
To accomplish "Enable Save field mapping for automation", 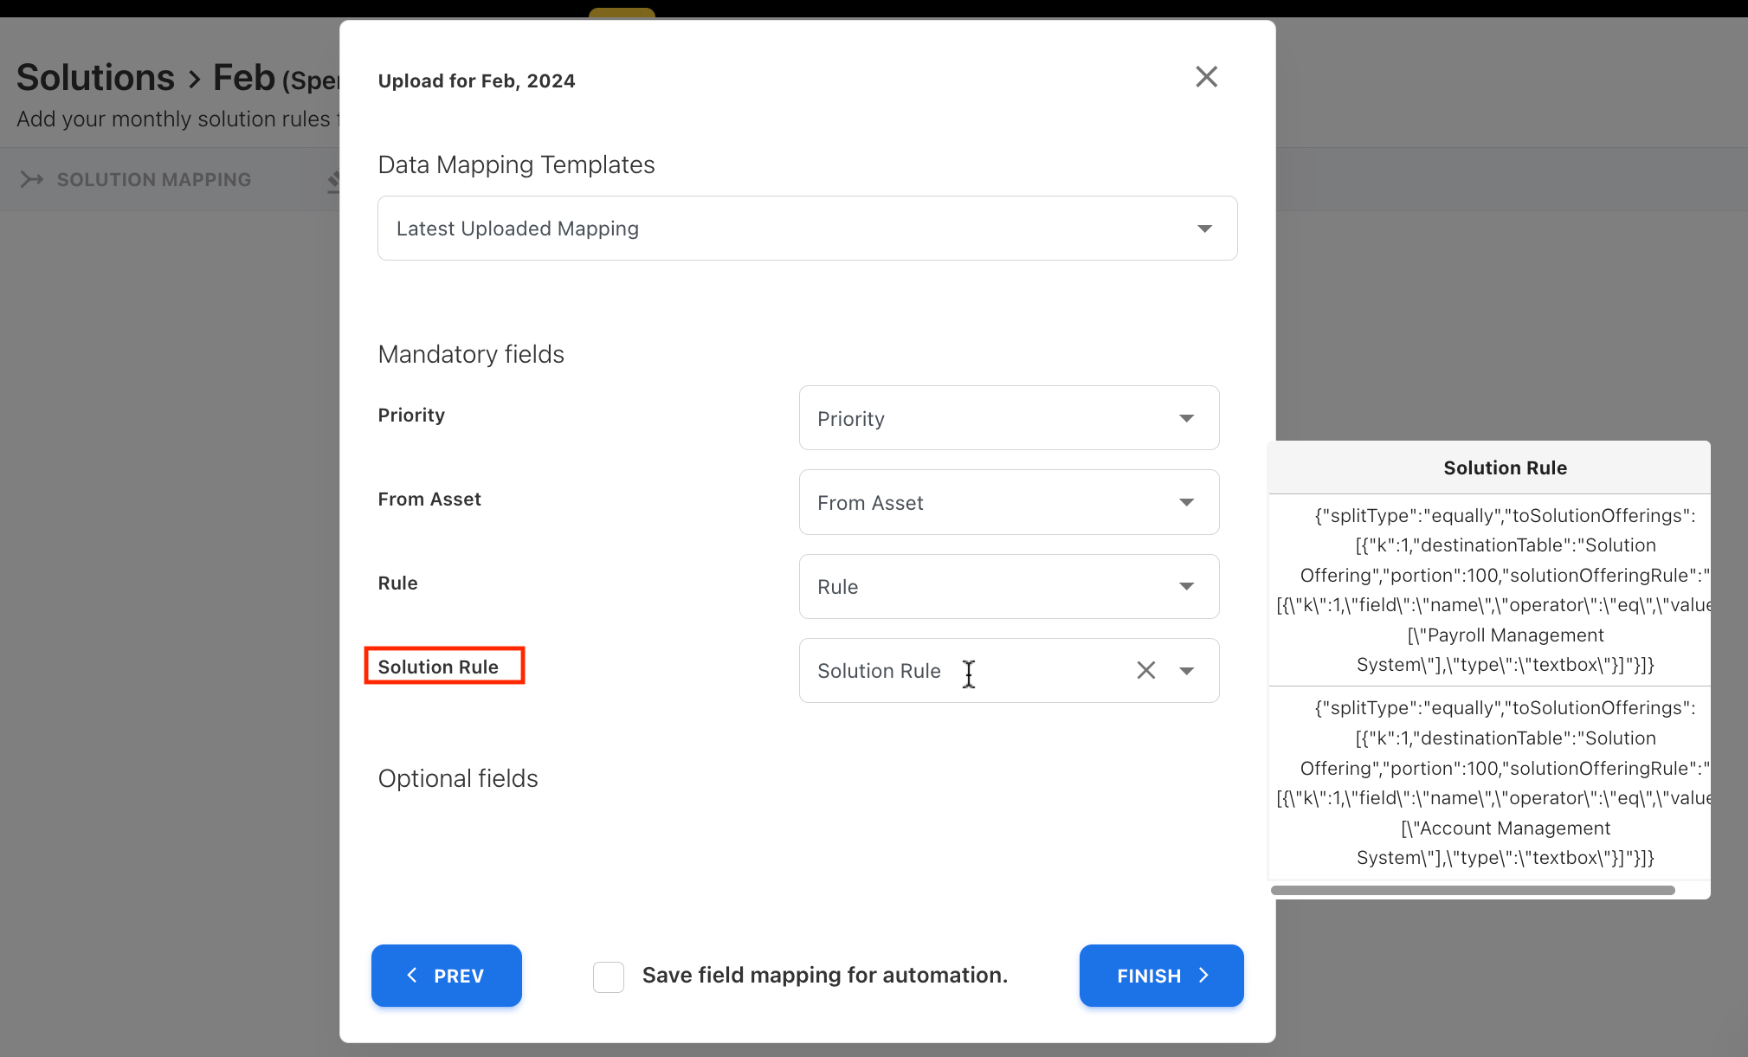I will click(609, 976).
